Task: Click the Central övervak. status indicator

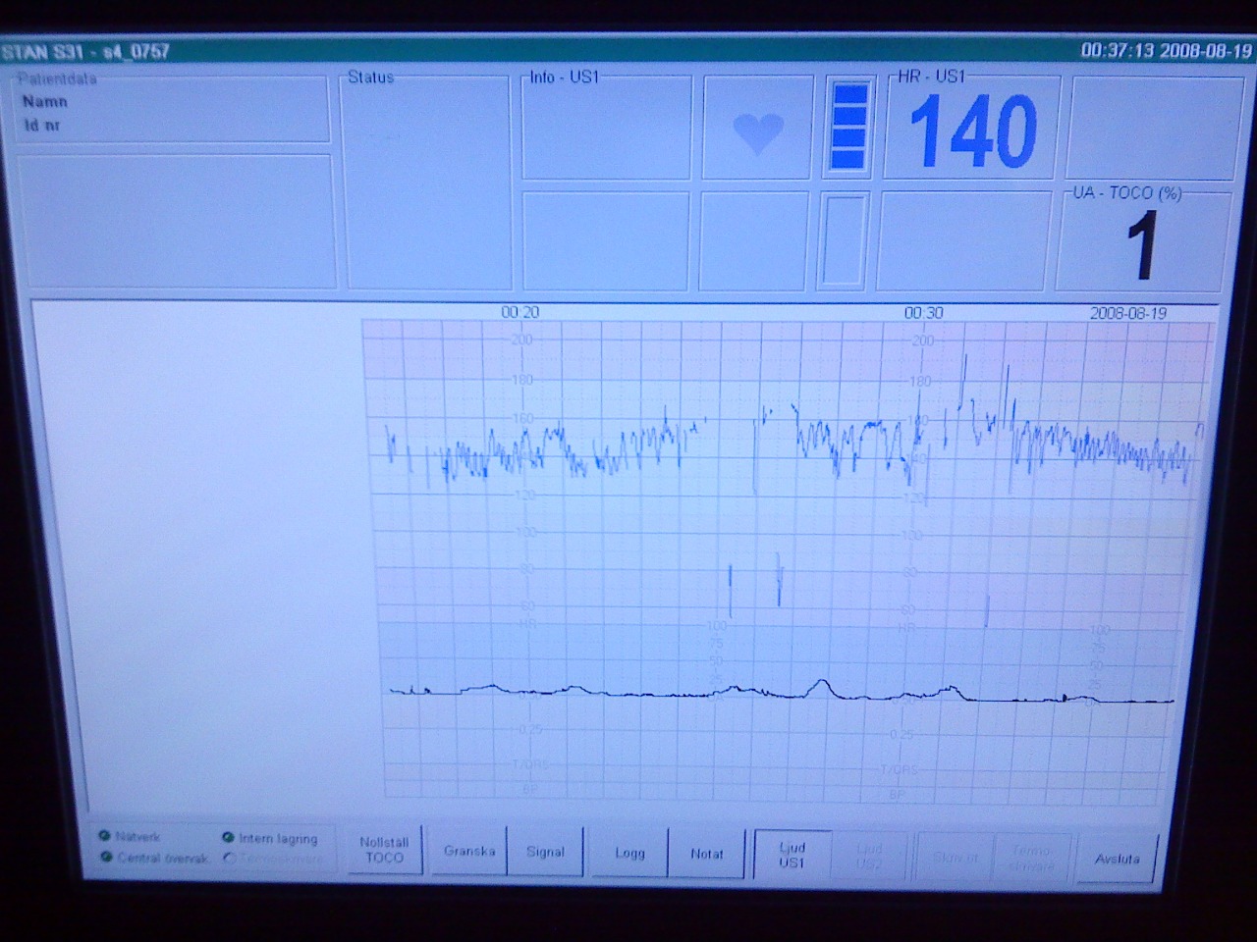Action: pyautogui.click(x=105, y=858)
